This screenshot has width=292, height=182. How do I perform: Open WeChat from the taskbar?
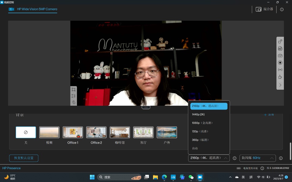[191, 177]
